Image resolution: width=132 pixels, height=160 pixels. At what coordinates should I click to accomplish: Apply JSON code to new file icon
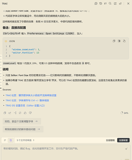click(x=124, y=41)
